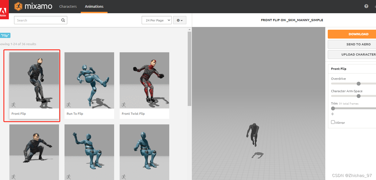This screenshot has width=376, height=180.
Task: Click the Overdrive slider handle
Action: (x=358, y=84)
